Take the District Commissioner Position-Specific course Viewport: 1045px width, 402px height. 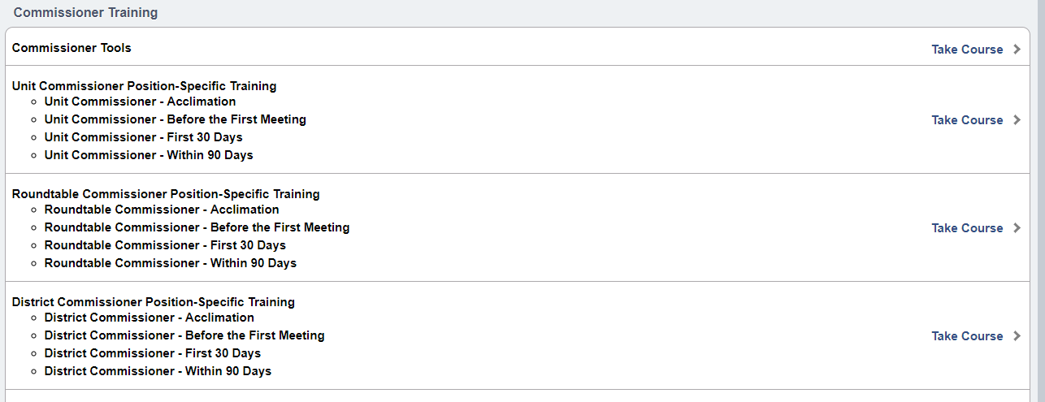(967, 336)
